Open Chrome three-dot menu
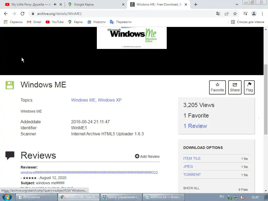268x201 pixels. tap(262, 14)
